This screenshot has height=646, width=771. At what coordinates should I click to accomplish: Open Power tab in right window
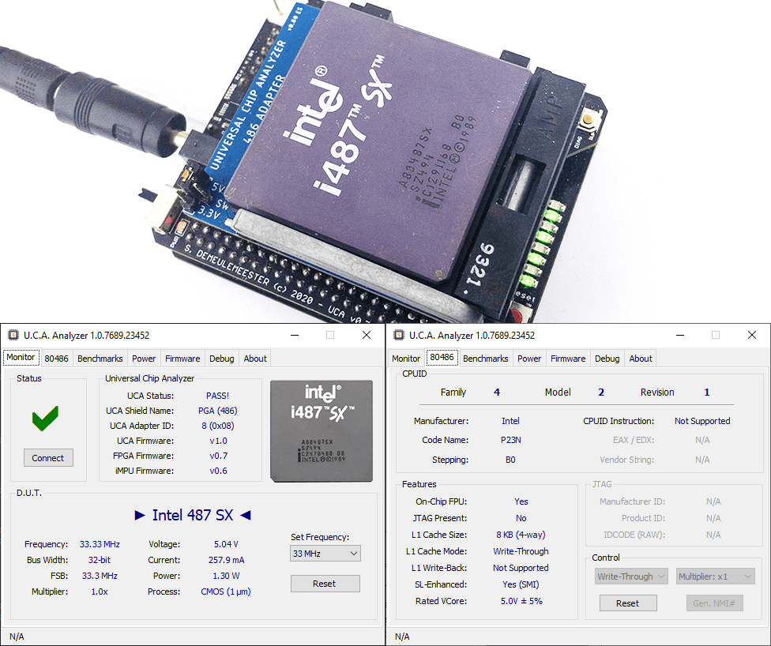[x=529, y=359]
